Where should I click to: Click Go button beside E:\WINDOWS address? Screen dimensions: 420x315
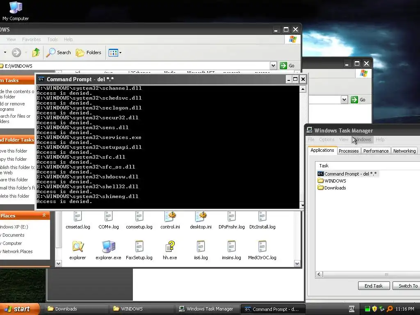click(x=287, y=66)
